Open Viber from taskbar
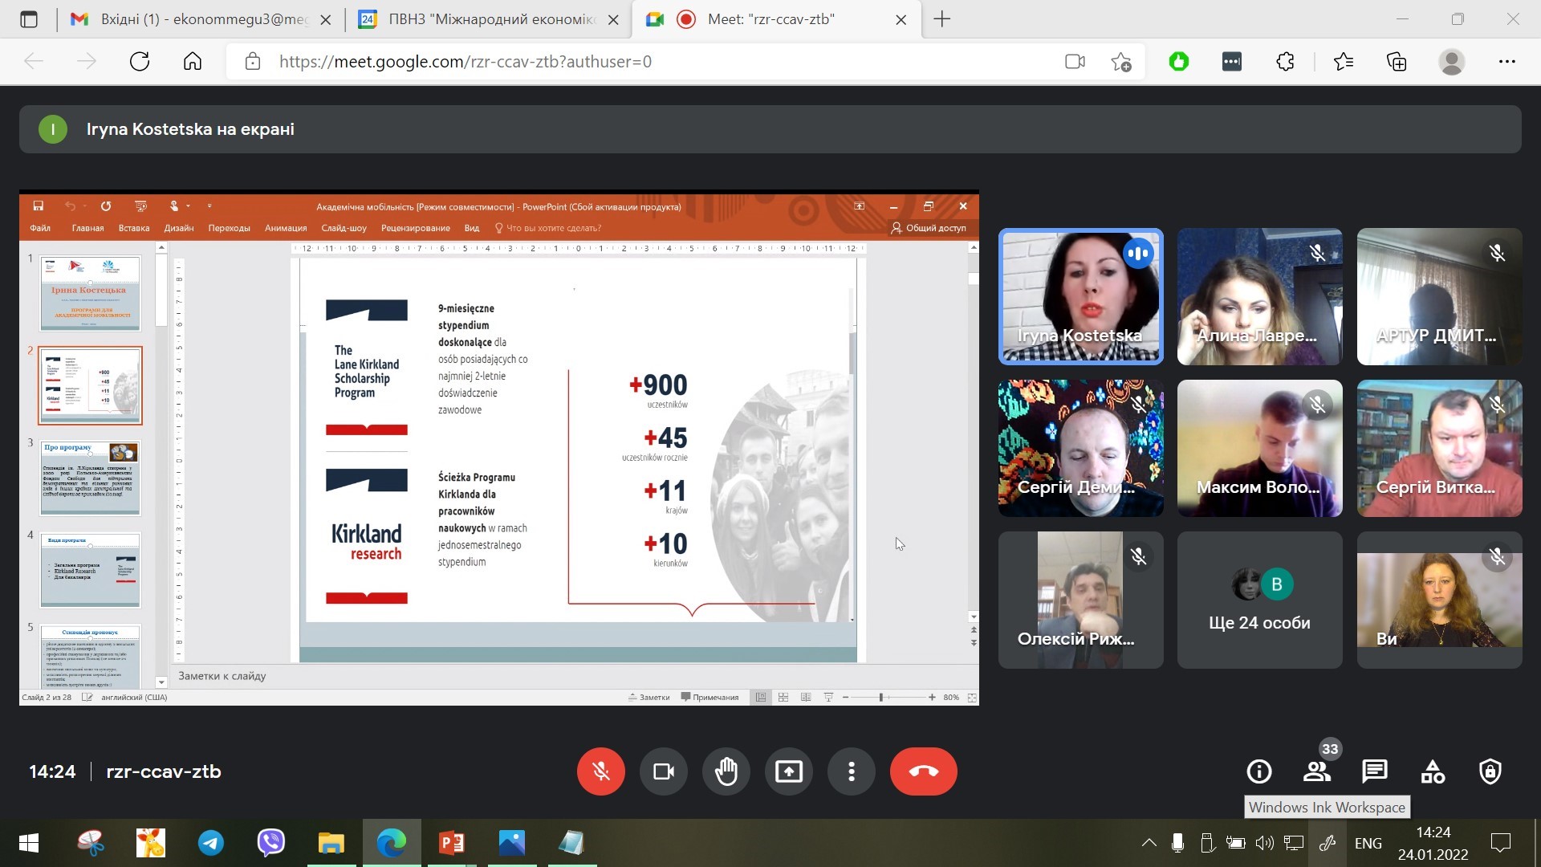The width and height of the screenshot is (1541, 867). (x=271, y=843)
